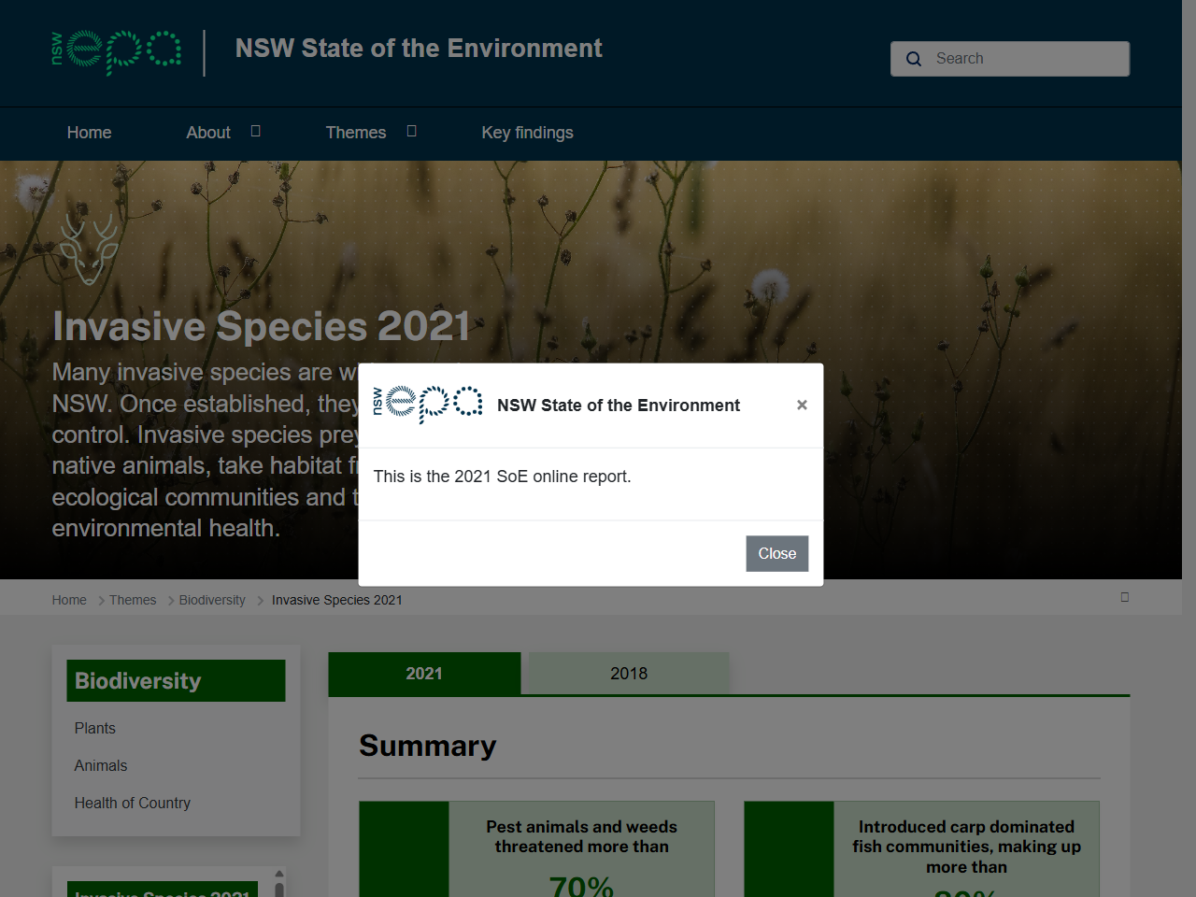Select Home in the navigation bar
The height and width of the screenshot is (897, 1196).
tap(89, 133)
